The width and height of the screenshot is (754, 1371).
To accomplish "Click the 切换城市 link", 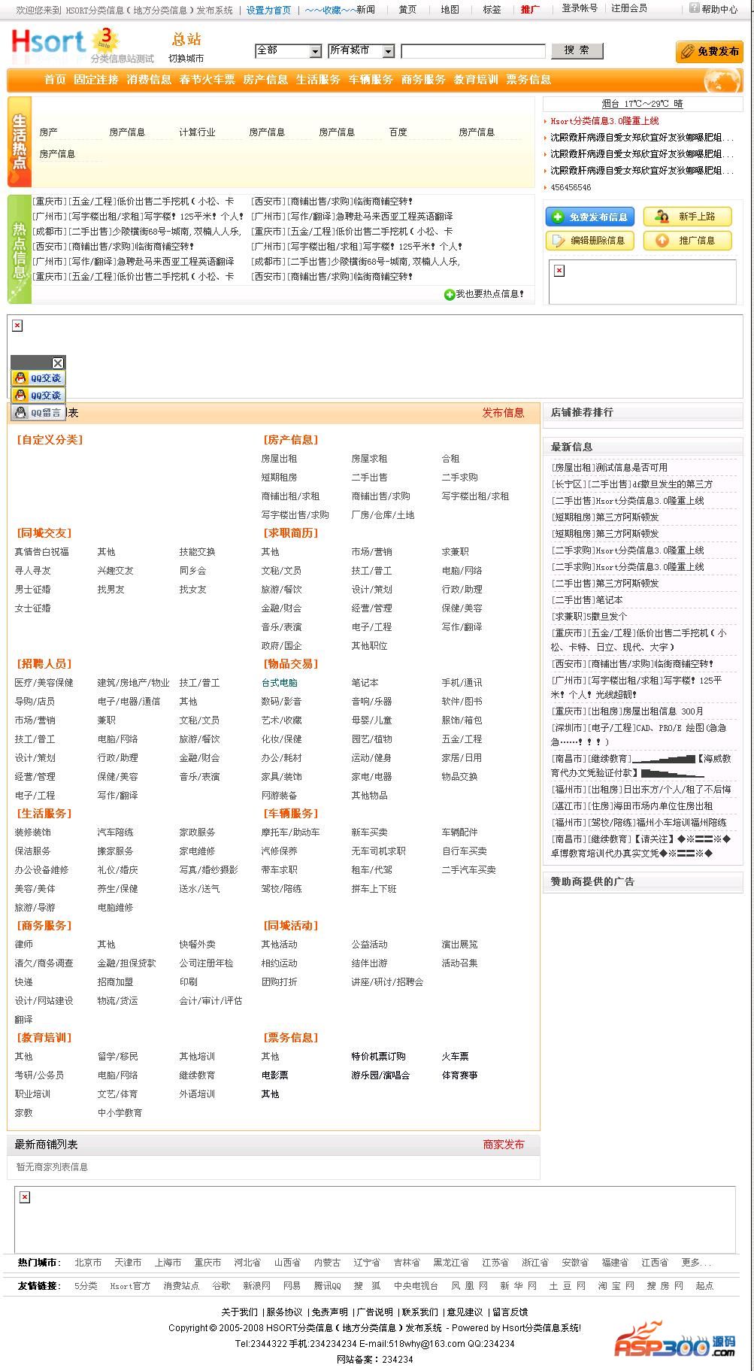I will (x=186, y=59).
